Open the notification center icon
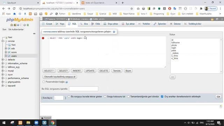The width and height of the screenshot is (224, 126). point(219,123)
